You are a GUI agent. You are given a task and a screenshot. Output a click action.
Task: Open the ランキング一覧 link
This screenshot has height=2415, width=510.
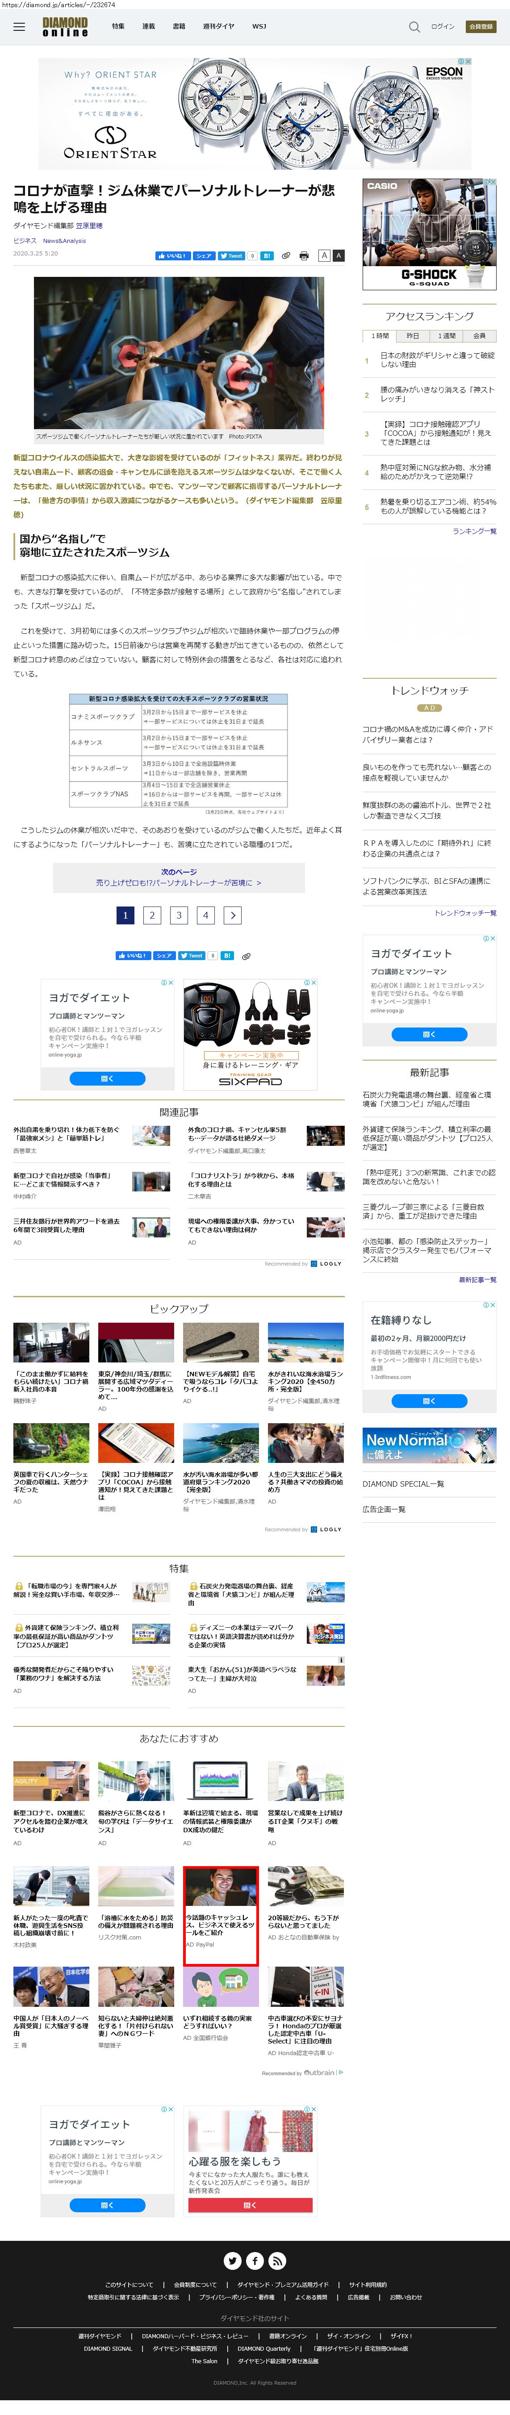(x=473, y=531)
